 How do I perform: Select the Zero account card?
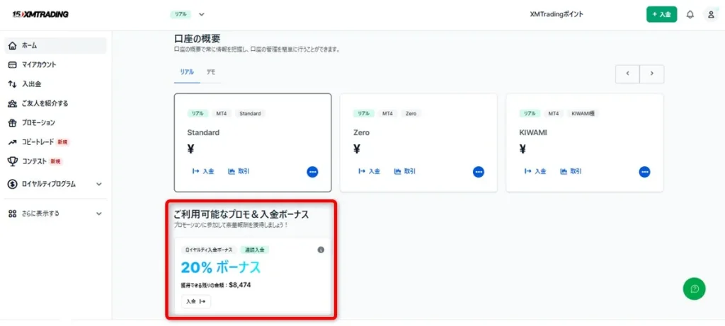coord(418,143)
